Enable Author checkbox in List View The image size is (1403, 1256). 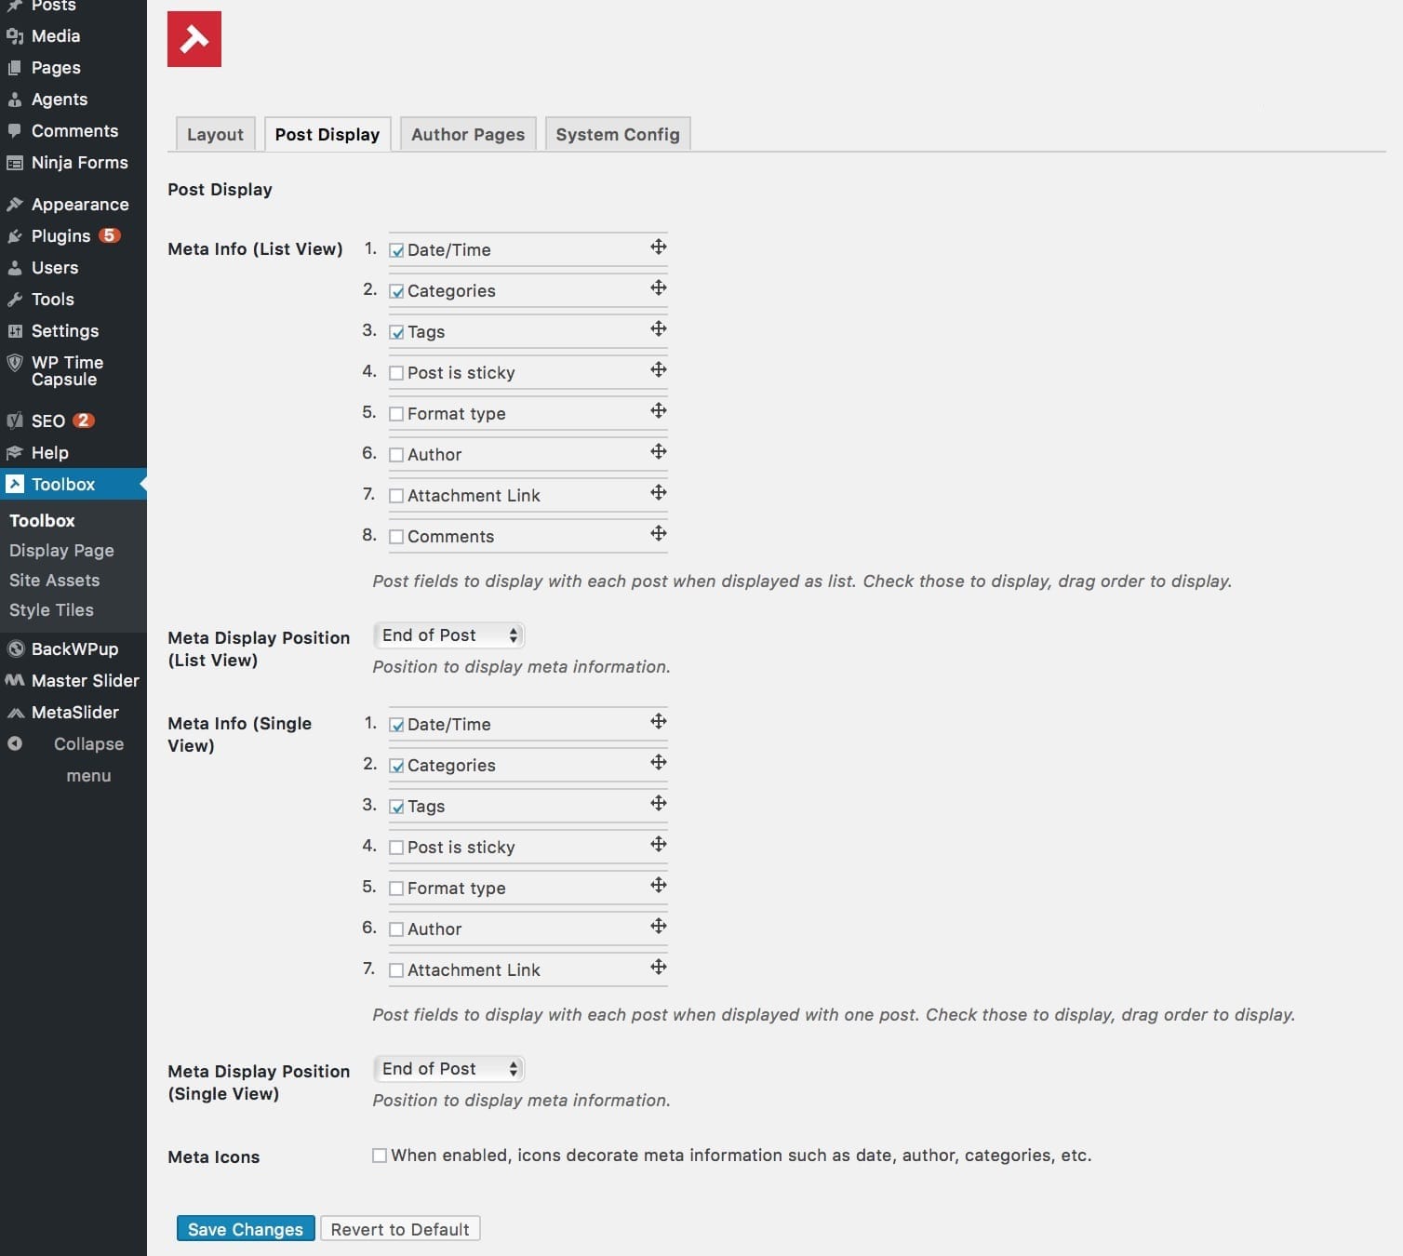[x=396, y=455]
